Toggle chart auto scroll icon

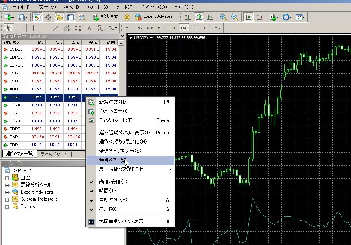point(248,17)
